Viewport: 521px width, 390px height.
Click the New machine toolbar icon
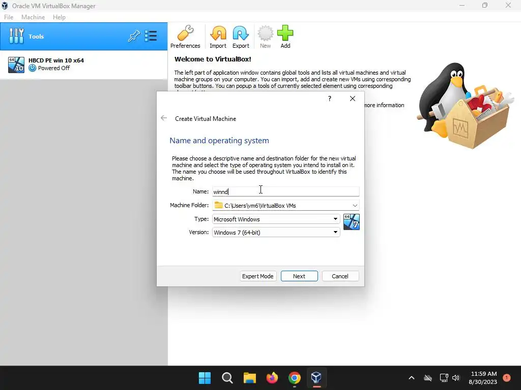(265, 37)
